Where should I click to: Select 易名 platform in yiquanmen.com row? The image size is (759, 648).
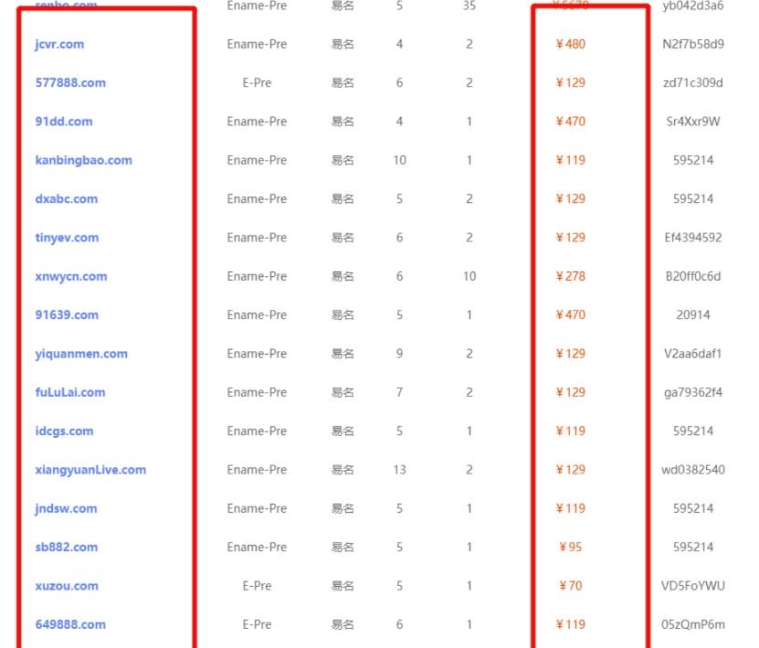[x=343, y=354]
